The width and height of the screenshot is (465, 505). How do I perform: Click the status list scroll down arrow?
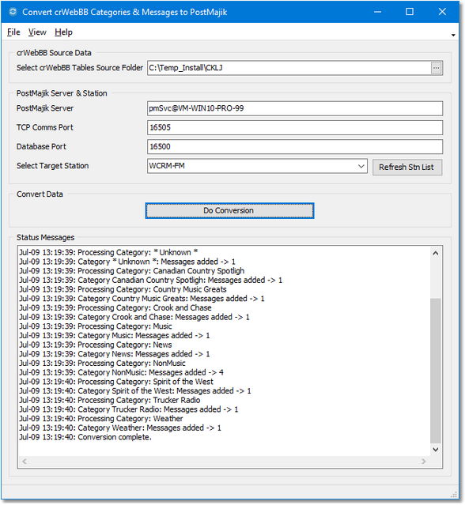pos(436,449)
